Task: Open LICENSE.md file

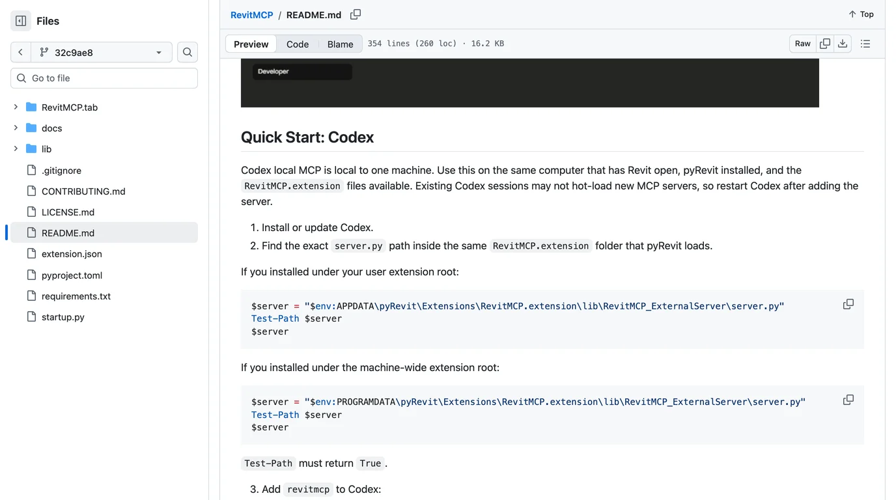Action: pyautogui.click(x=68, y=212)
